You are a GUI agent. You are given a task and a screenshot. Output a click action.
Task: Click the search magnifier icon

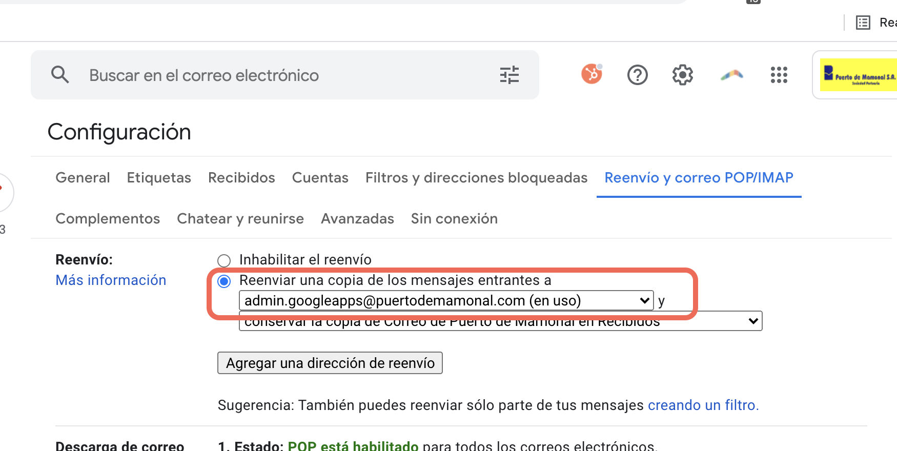[60, 75]
